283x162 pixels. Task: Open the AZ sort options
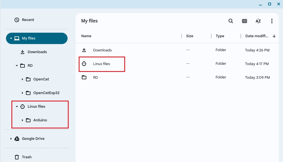258,21
